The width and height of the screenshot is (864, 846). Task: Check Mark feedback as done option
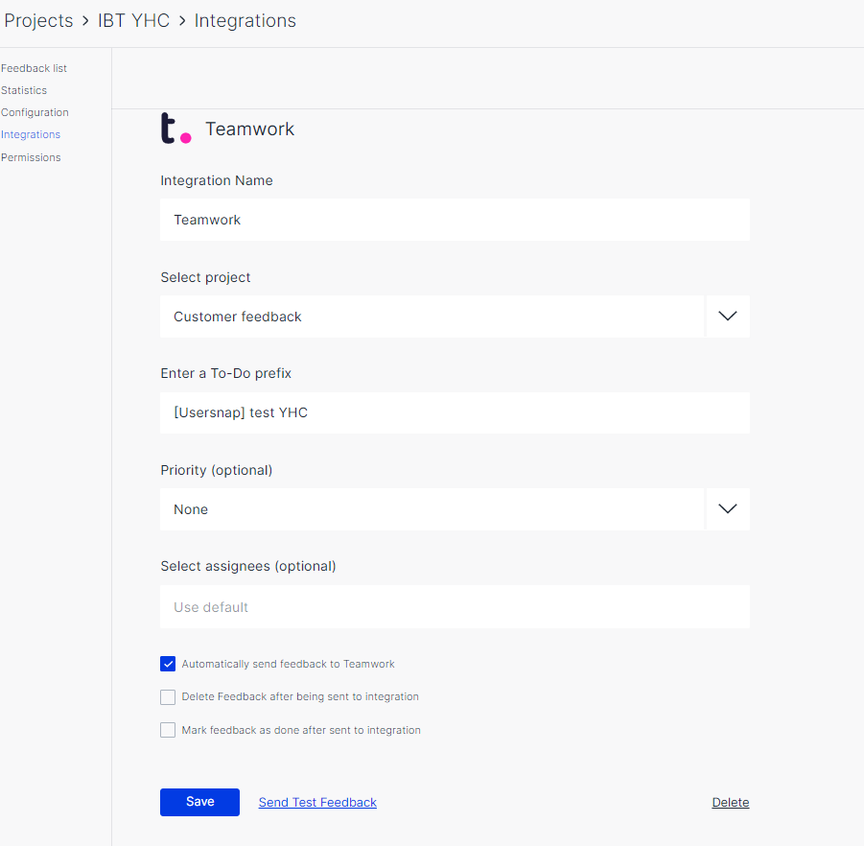point(168,730)
